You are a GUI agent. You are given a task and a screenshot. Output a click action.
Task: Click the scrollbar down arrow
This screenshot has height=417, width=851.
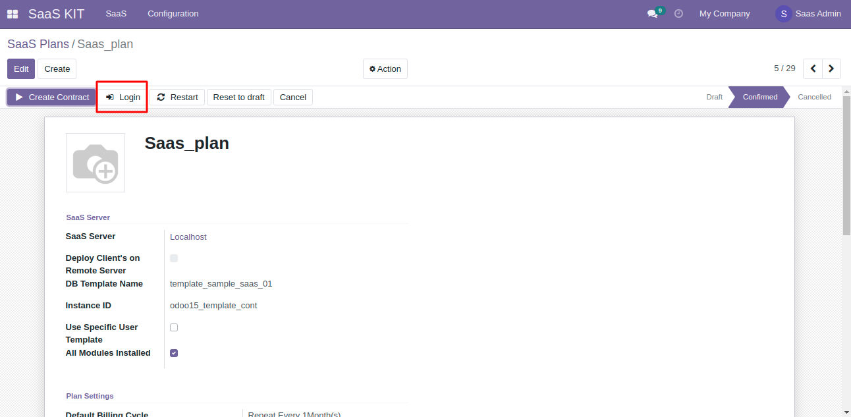(846, 412)
